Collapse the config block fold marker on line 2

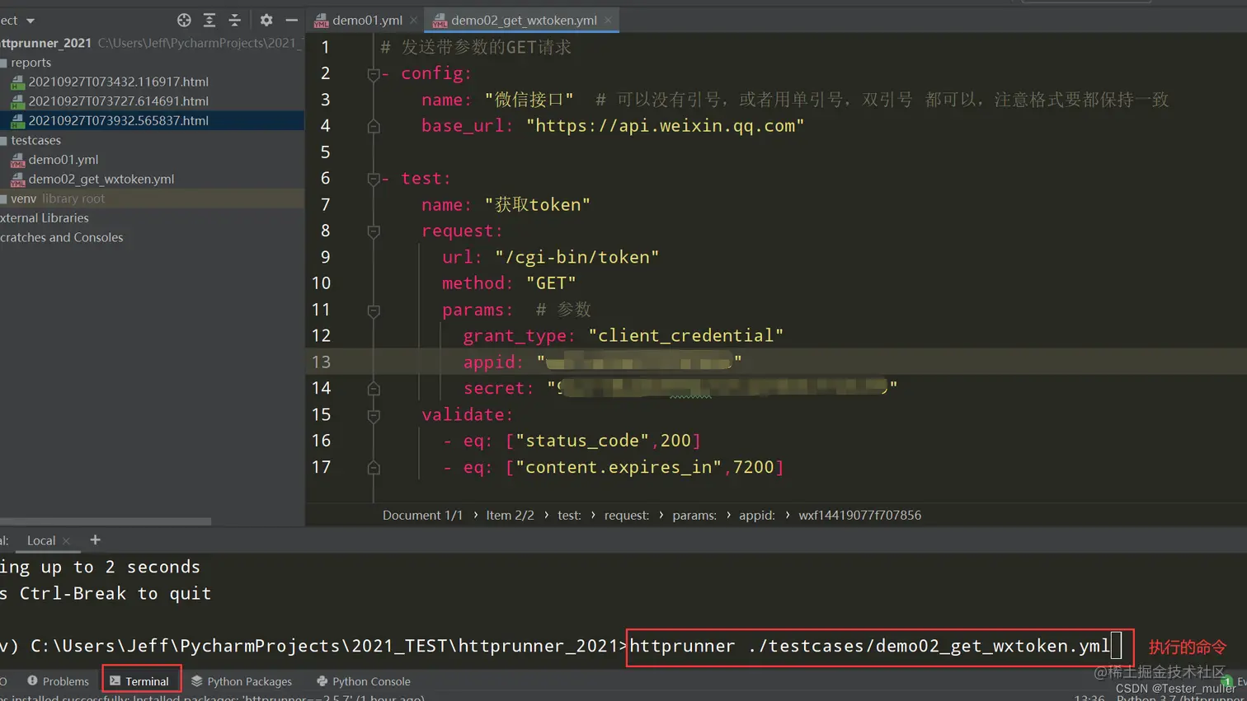[x=374, y=74]
